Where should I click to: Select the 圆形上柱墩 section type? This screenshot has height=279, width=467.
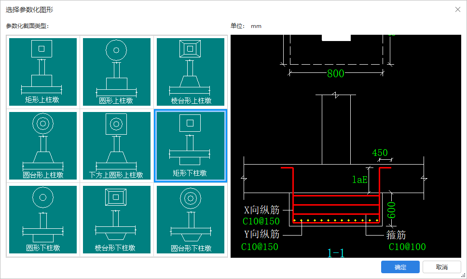tap(117, 72)
